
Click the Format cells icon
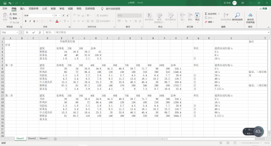coord(197,15)
